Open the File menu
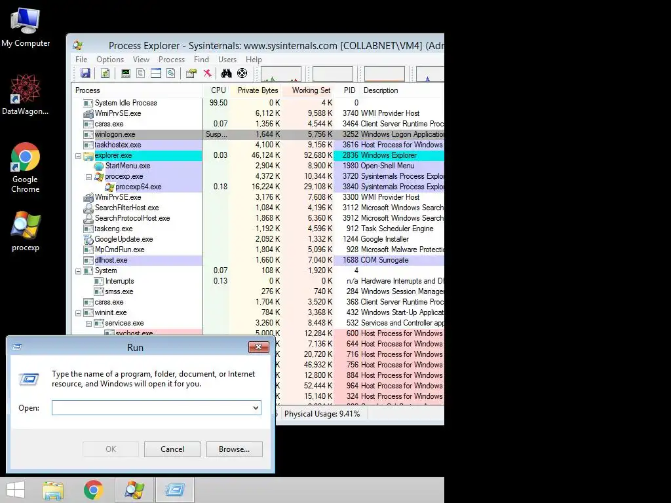671x503 pixels. click(x=81, y=60)
